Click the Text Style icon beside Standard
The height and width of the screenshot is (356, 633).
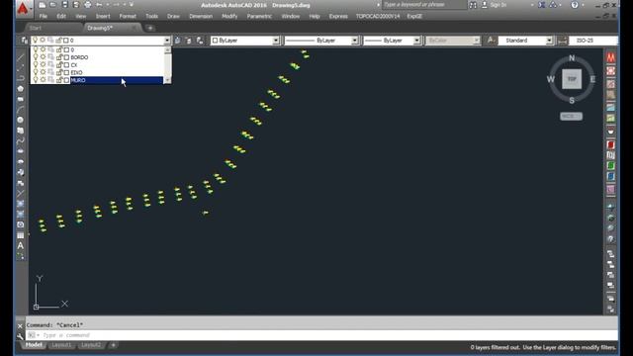point(491,41)
